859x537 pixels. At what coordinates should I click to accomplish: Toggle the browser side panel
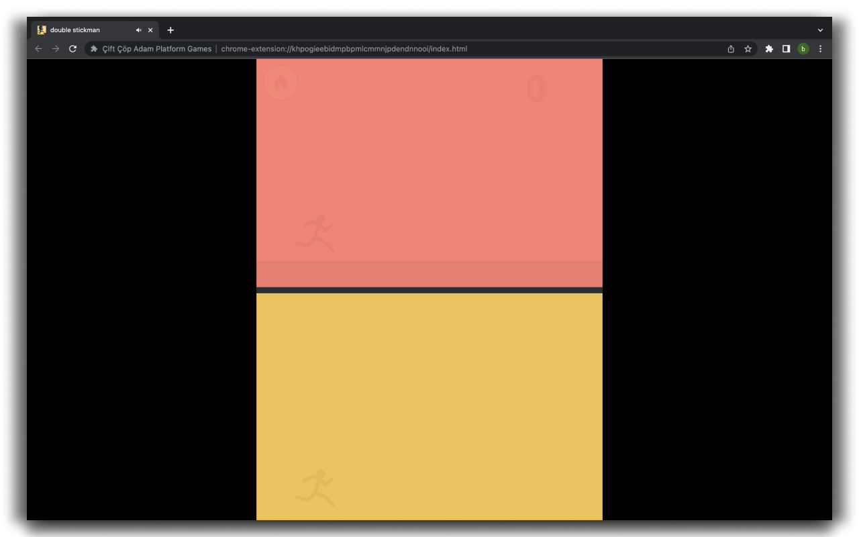pos(786,49)
